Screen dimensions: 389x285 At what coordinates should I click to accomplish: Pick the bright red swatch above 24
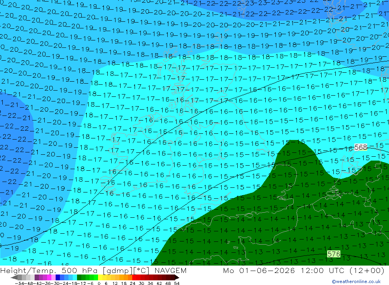click(x=134, y=278)
